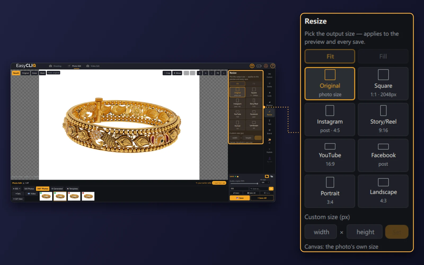424x265 pixels.
Task: Expand the Sets list
Action: coord(18,194)
